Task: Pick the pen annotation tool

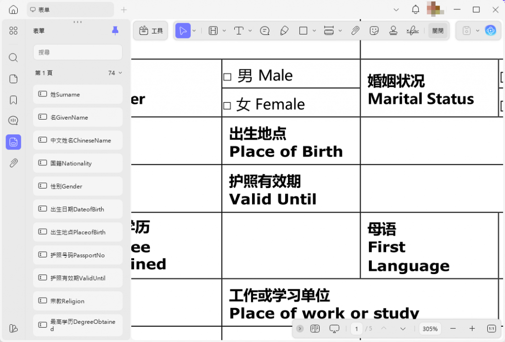Action: 284,31
